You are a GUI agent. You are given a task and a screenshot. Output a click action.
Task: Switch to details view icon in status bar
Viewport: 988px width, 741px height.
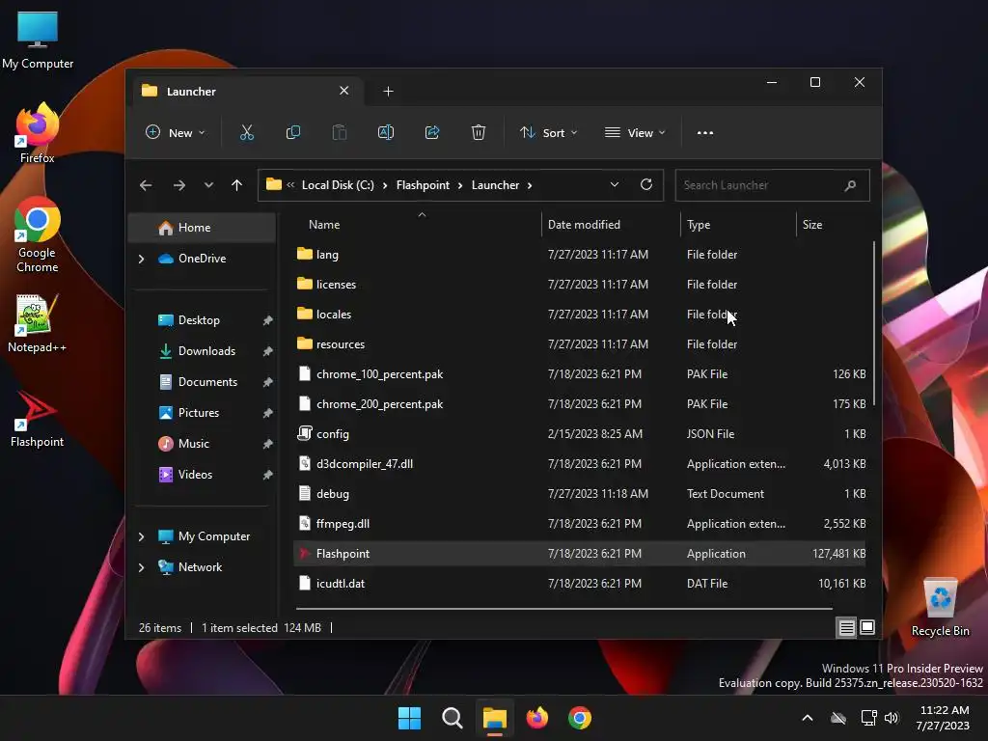(847, 627)
